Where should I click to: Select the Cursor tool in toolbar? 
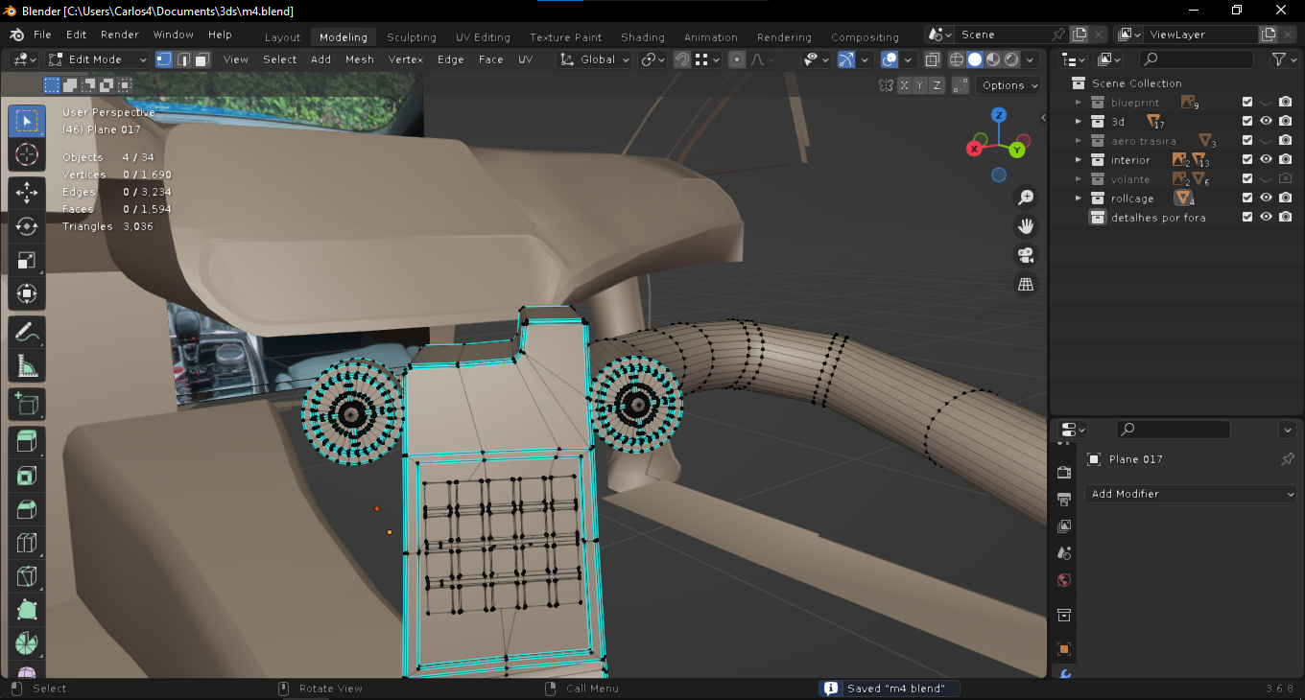27,154
